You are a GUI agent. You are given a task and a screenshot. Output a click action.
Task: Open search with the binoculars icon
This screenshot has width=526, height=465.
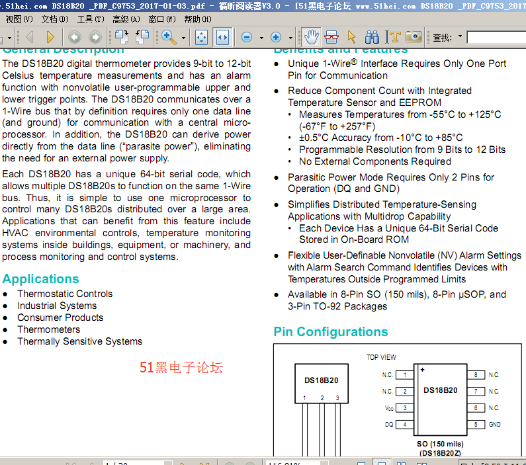point(372,37)
